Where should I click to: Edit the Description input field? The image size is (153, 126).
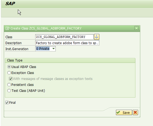67,43
